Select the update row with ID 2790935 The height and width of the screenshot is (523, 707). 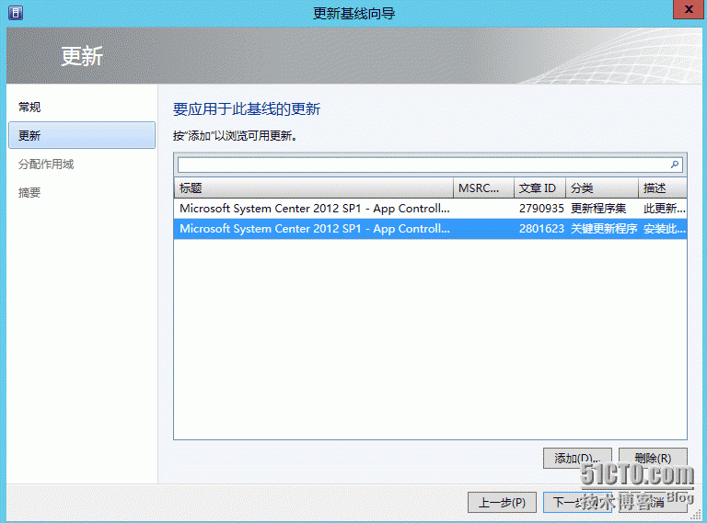430,209
